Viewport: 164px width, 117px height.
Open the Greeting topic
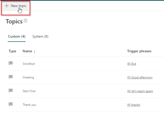point(28,77)
